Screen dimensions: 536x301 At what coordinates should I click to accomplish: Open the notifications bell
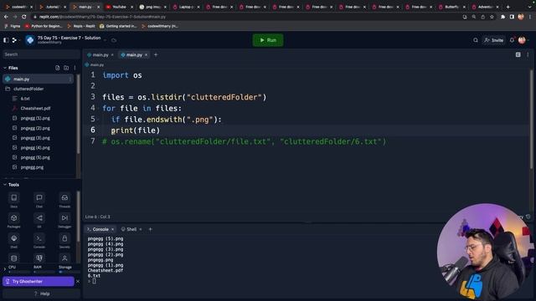pos(512,40)
